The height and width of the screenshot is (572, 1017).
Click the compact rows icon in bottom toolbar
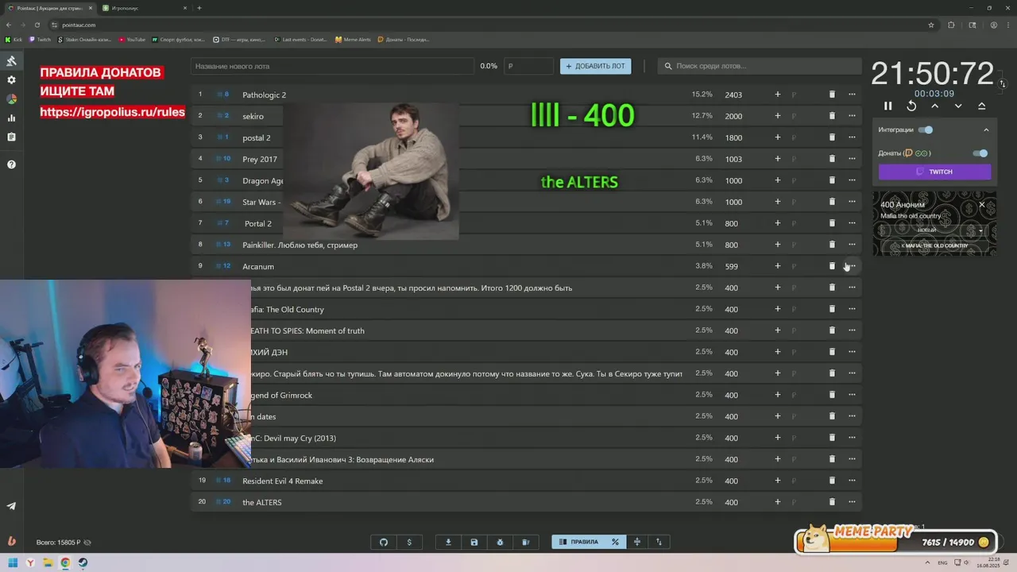point(636,542)
